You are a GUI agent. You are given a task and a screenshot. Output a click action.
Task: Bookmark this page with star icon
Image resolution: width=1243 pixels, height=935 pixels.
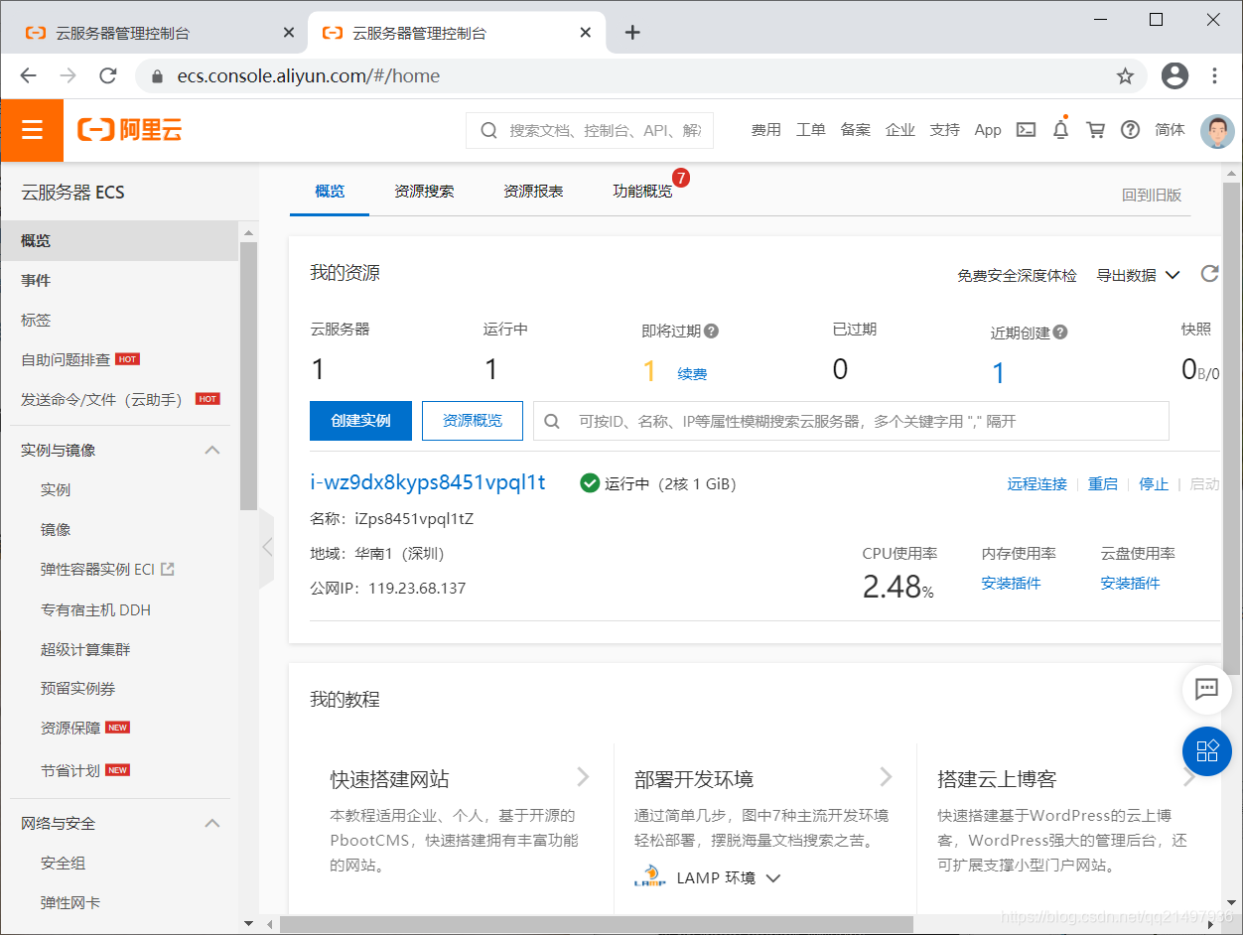[1125, 76]
